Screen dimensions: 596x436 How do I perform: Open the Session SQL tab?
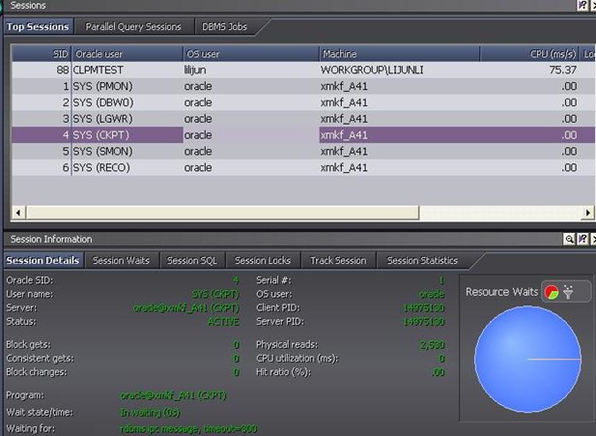point(192,261)
